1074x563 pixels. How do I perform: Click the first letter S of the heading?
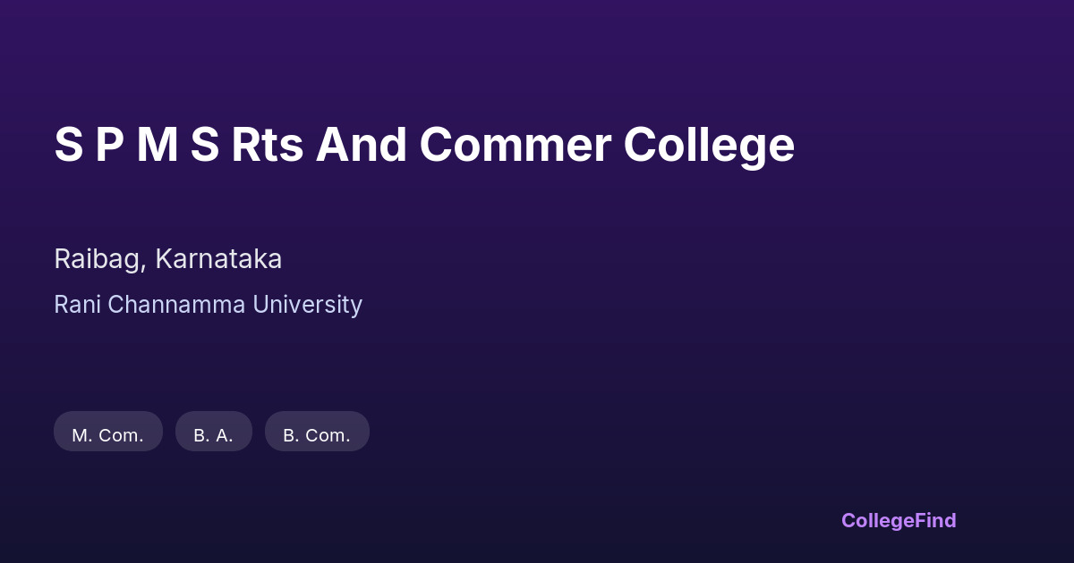pos(68,145)
